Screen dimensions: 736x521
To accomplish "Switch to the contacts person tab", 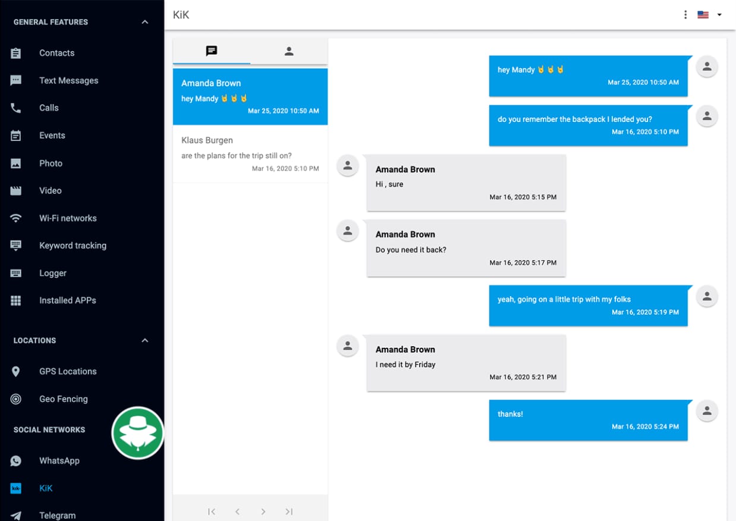I will [x=289, y=51].
